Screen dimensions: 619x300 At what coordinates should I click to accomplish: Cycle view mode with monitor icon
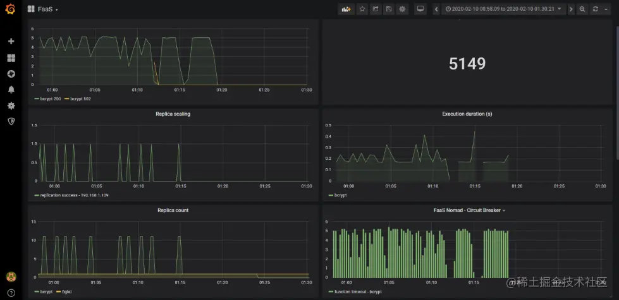420,9
